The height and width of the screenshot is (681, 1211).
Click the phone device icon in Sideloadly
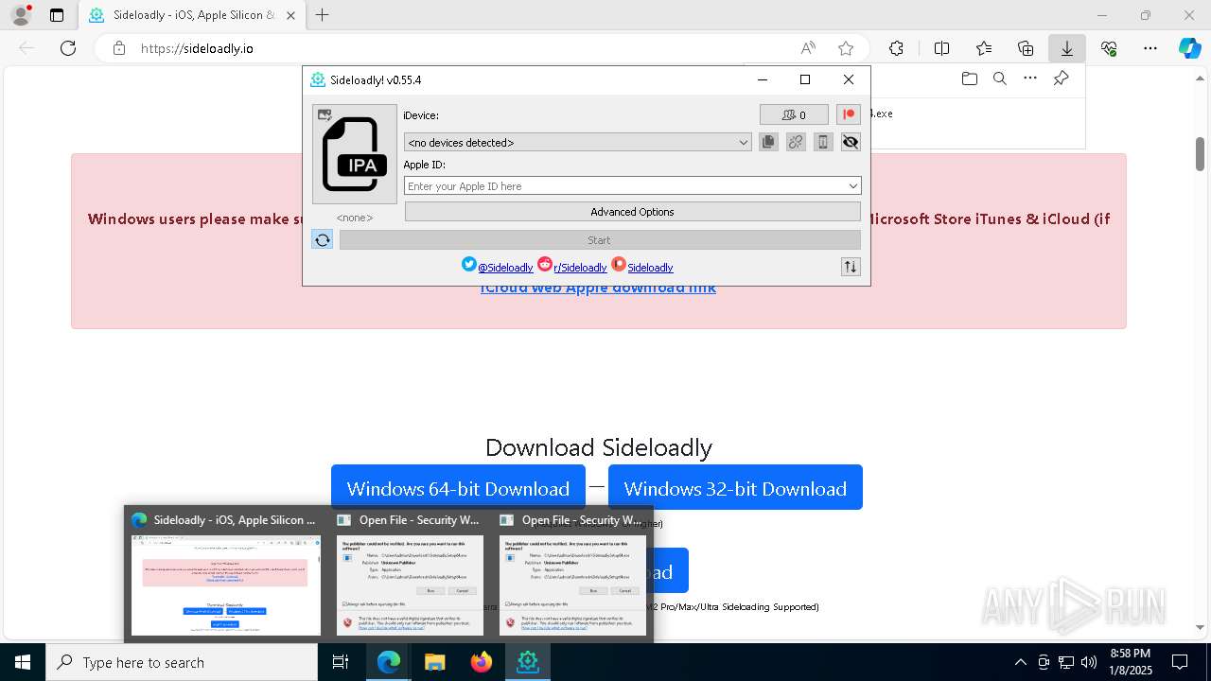[823, 142]
